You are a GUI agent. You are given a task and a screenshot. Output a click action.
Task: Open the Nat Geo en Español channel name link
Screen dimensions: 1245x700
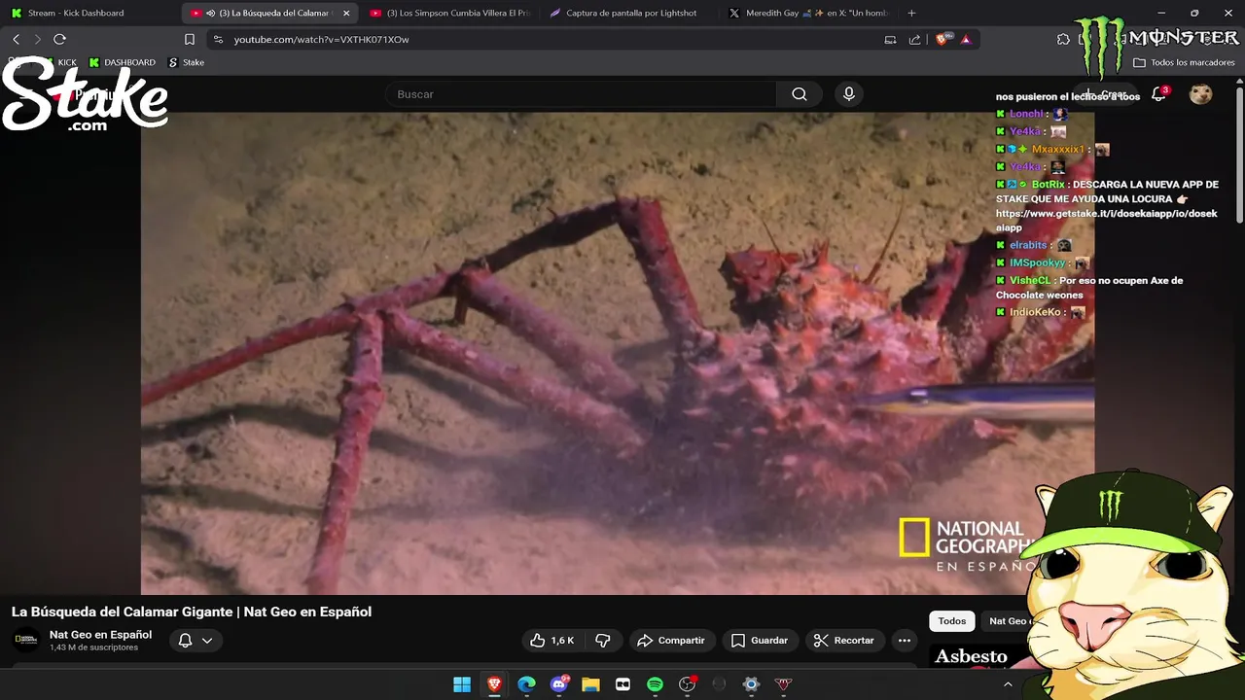click(100, 635)
